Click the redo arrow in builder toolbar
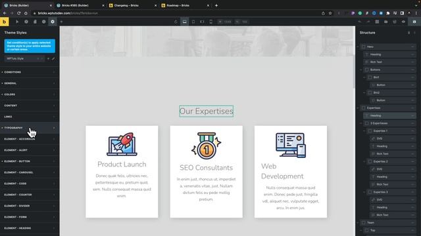The image size is (421, 236). [x=368, y=22]
